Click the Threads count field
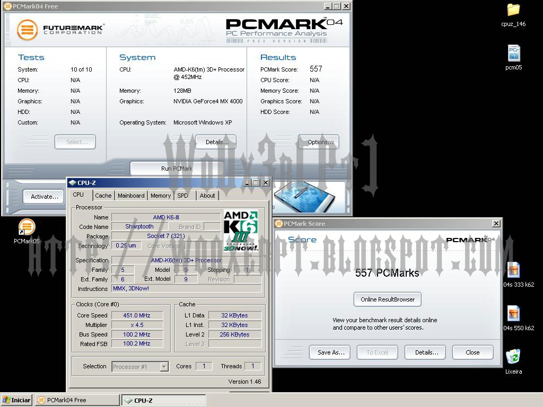 coord(253,366)
